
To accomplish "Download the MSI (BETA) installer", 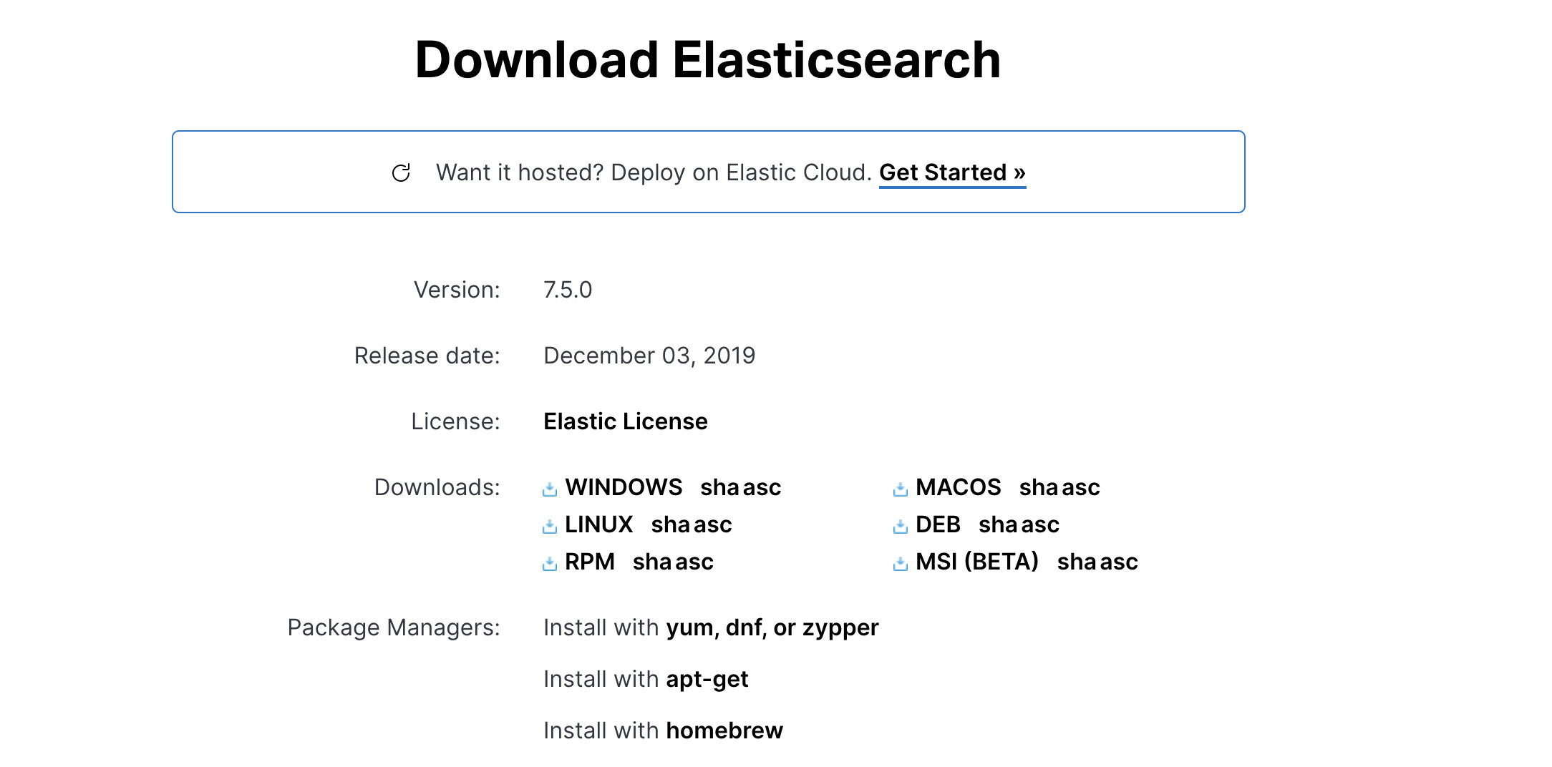I will [977, 562].
